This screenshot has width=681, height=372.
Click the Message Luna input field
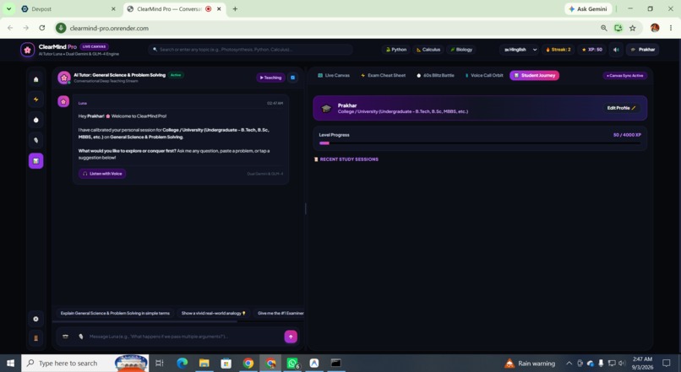(x=183, y=337)
